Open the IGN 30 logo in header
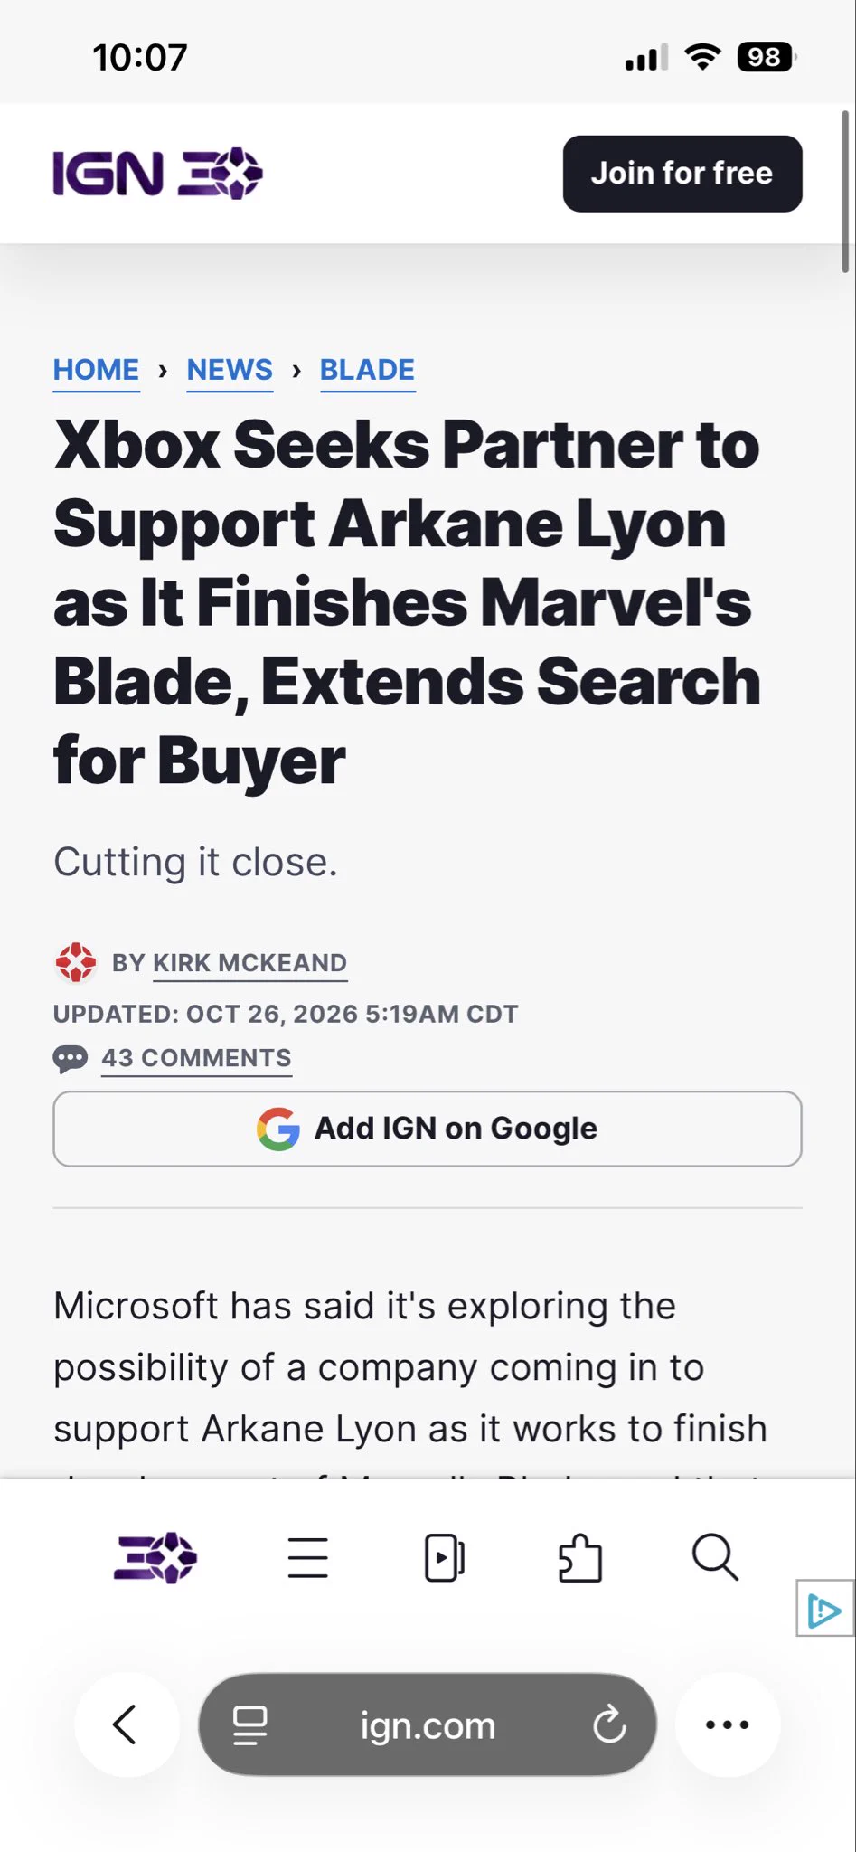This screenshot has height=1852, width=856. tap(157, 173)
